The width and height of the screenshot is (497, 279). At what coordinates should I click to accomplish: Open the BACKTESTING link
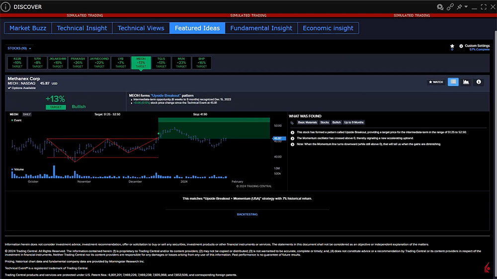pos(247,214)
